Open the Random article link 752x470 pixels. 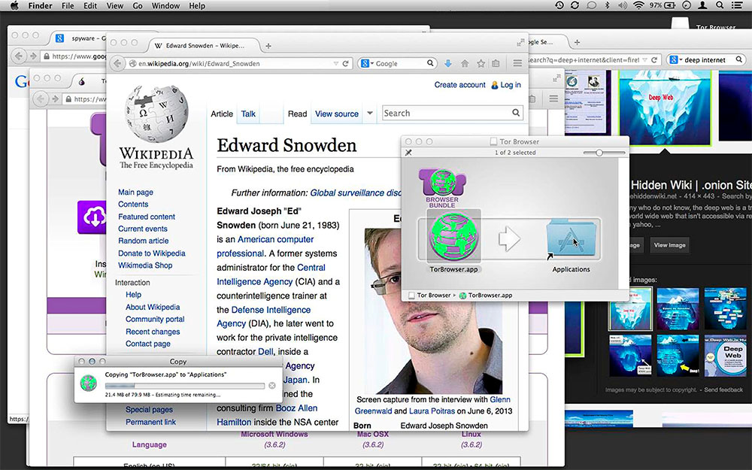click(x=143, y=241)
